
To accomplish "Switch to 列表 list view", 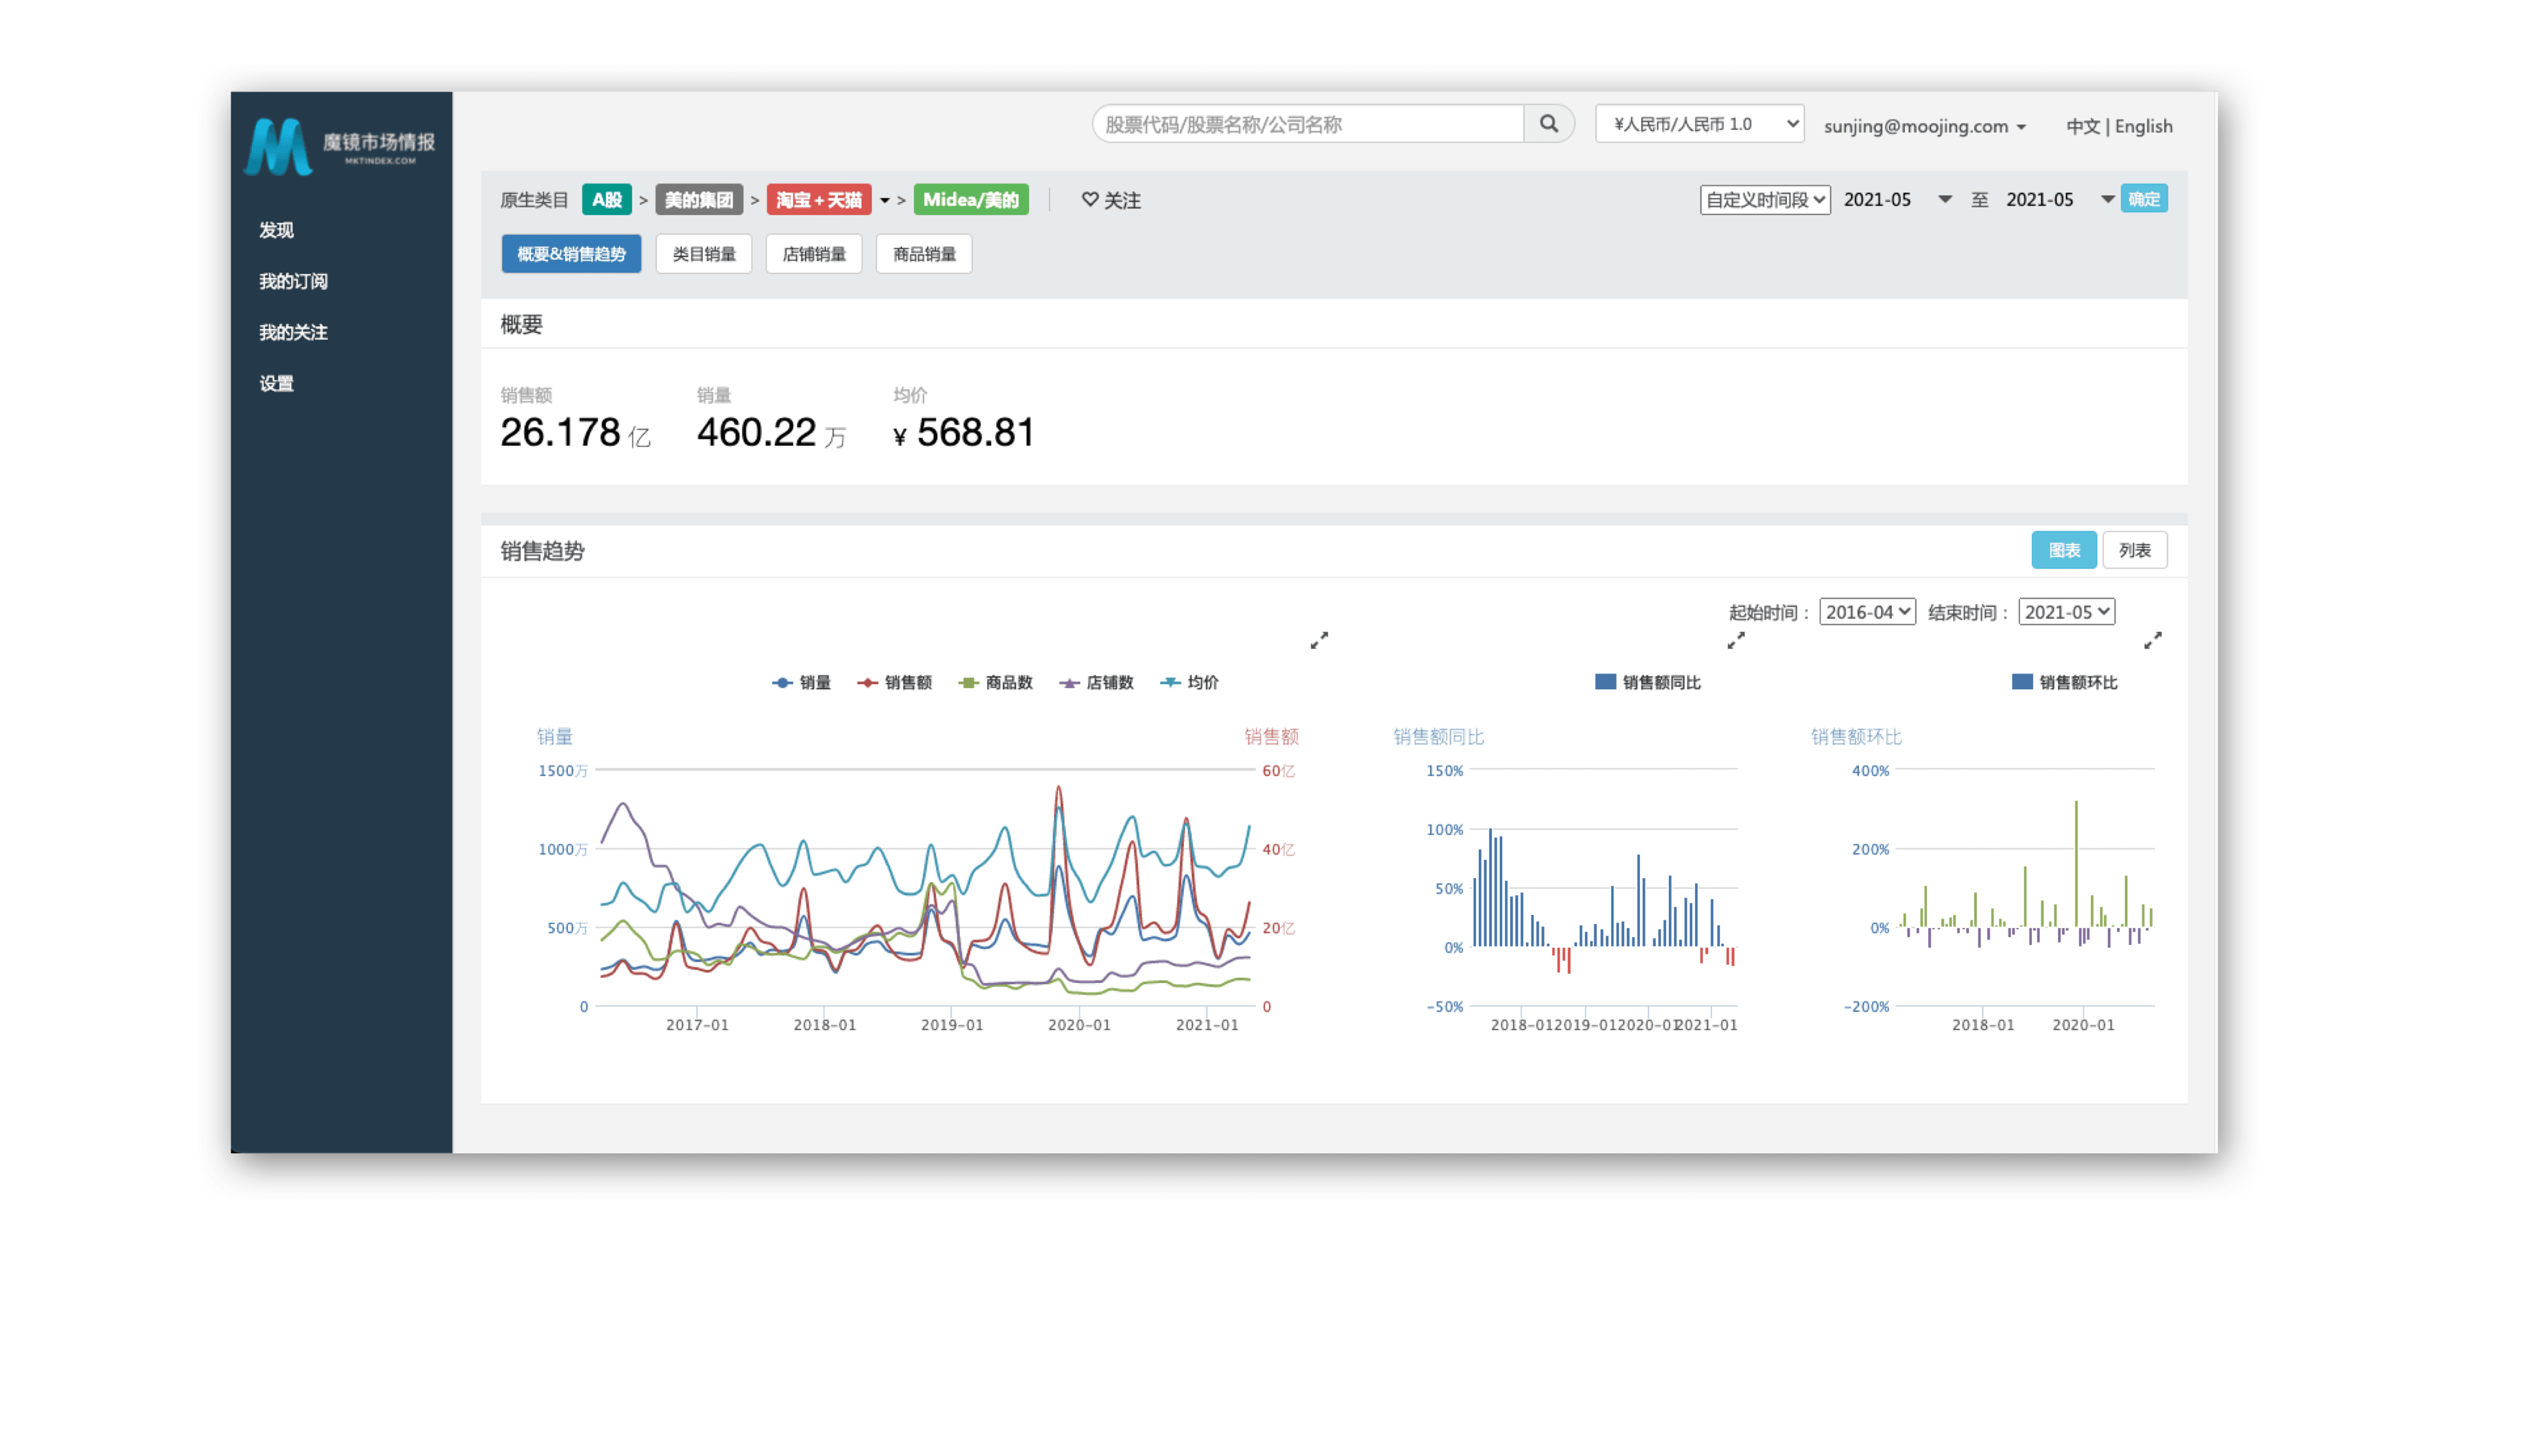I will (x=2134, y=550).
